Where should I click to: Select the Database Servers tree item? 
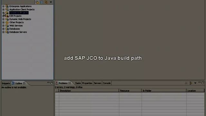18,32
